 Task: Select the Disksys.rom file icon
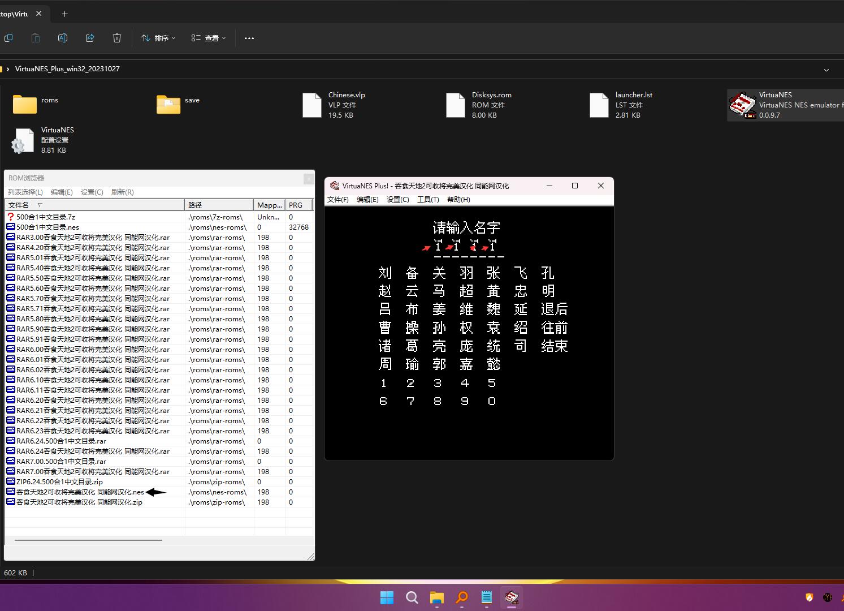[x=456, y=105]
